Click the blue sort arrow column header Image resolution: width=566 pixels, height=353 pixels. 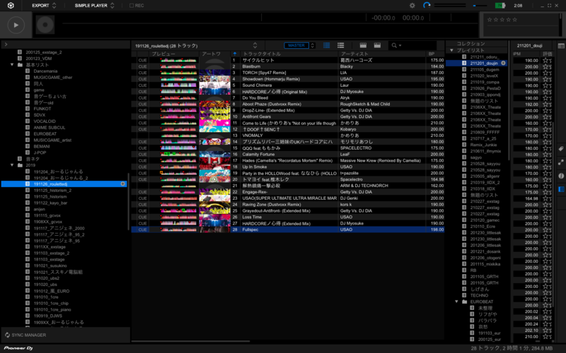(235, 54)
